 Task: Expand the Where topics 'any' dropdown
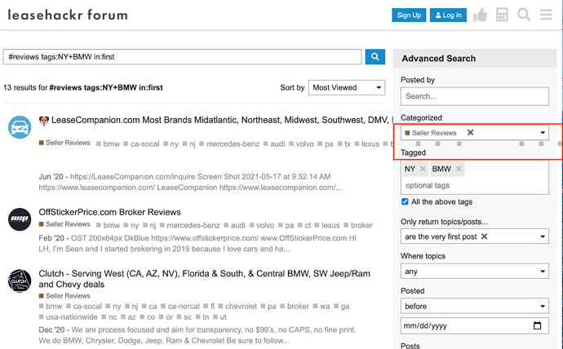[x=475, y=272]
